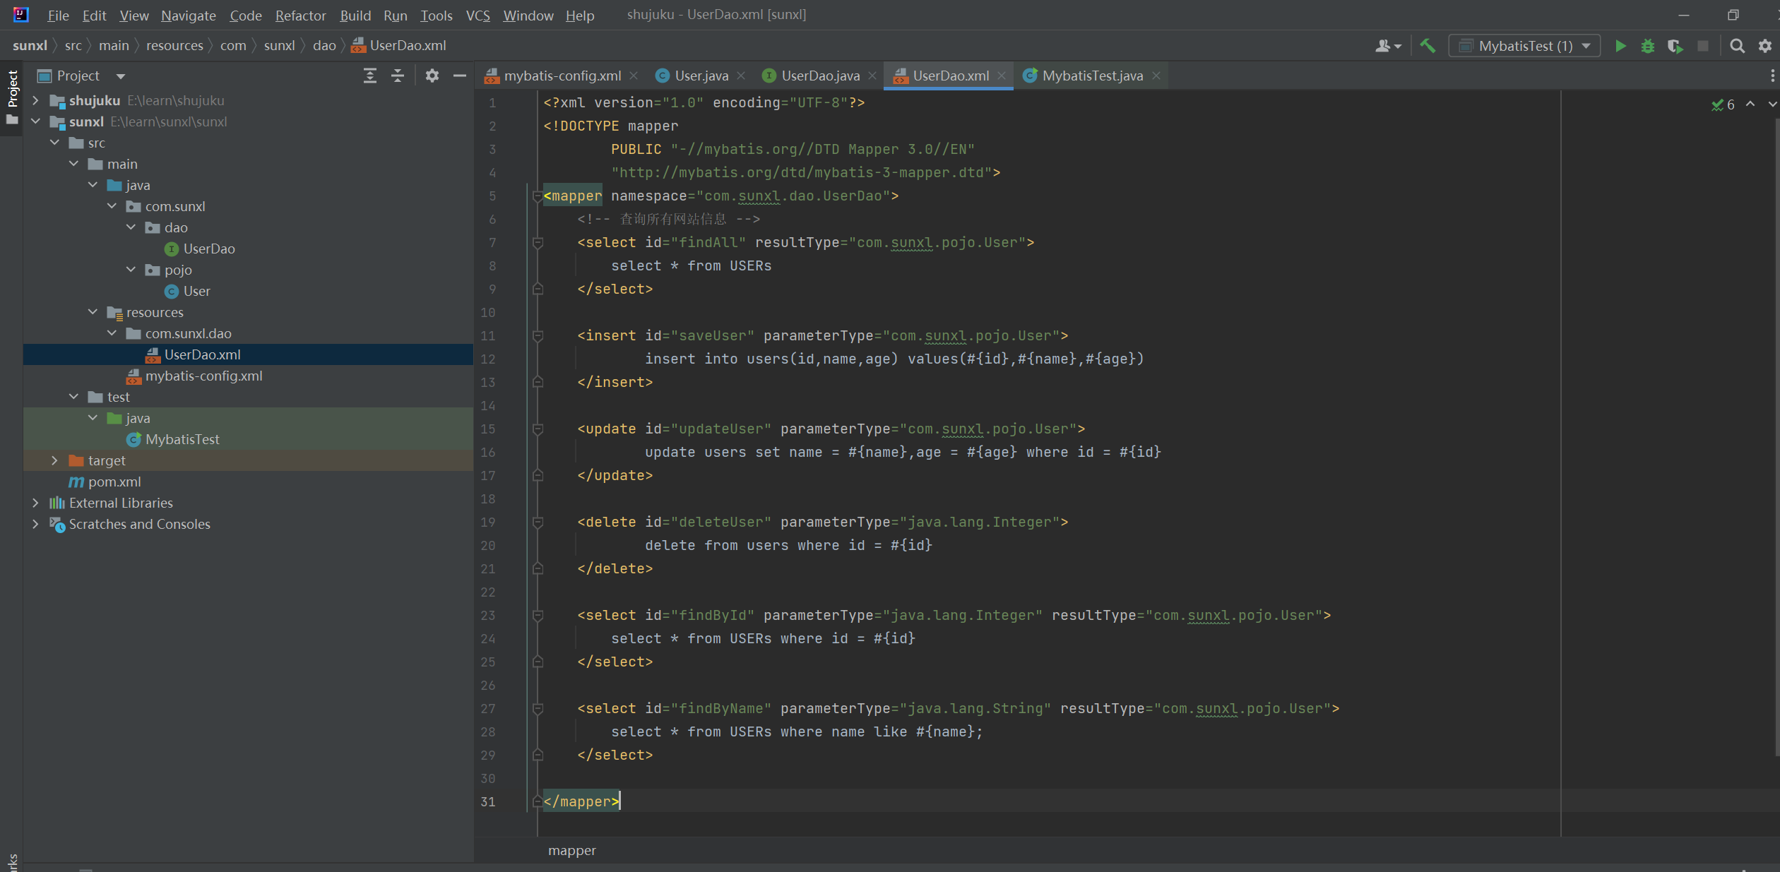This screenshot has width=1780, height=872.
Task: Fold the saveUser insert block
Action: (538, 336)
